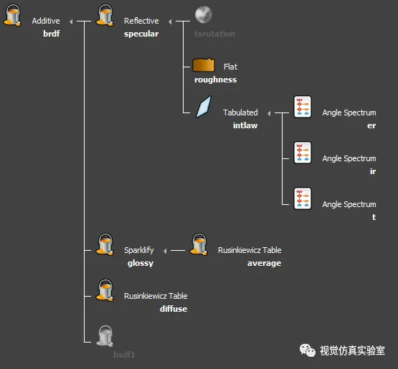Select the roughness label text
Viewport: 398px width, 369px height.
(216, 80)
